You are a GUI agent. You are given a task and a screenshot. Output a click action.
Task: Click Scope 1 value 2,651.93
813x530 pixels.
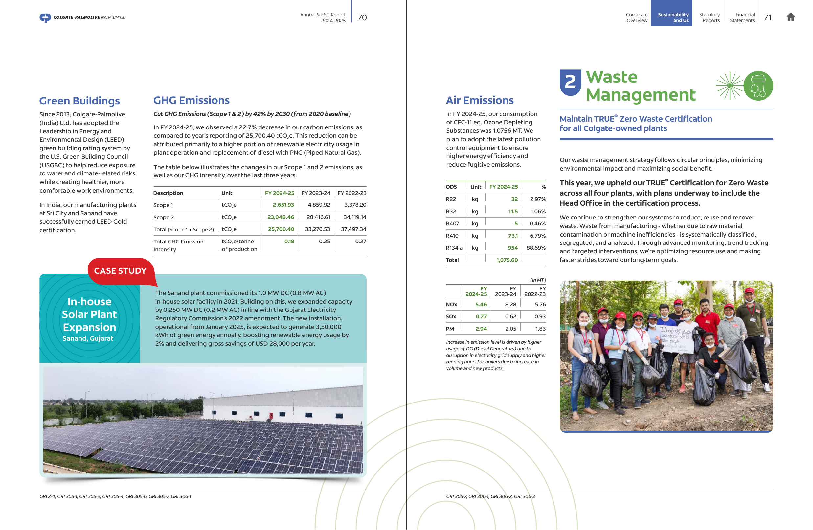(283, 205)
